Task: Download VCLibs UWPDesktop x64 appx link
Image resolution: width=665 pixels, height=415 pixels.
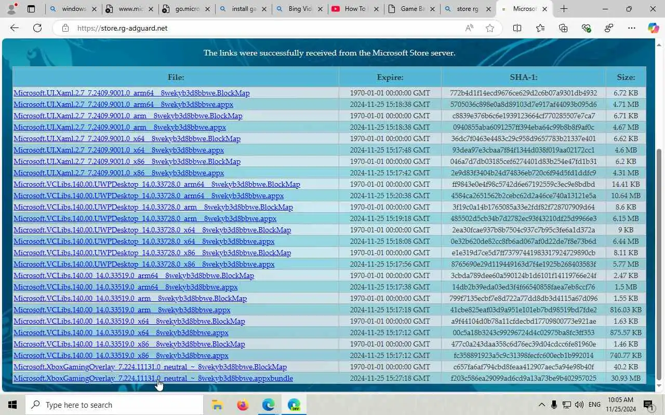Action: [144, 241]
